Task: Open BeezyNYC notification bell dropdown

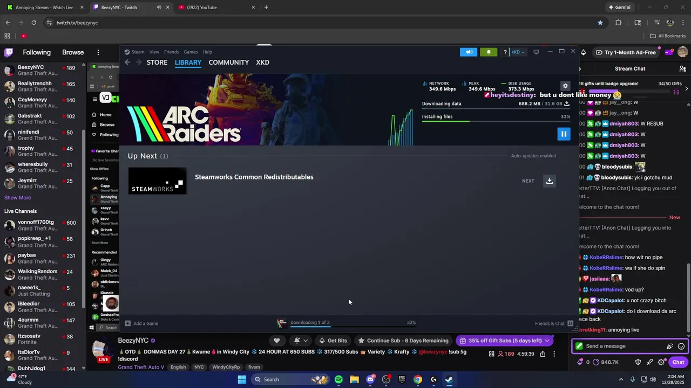Action: click(300, 341)
